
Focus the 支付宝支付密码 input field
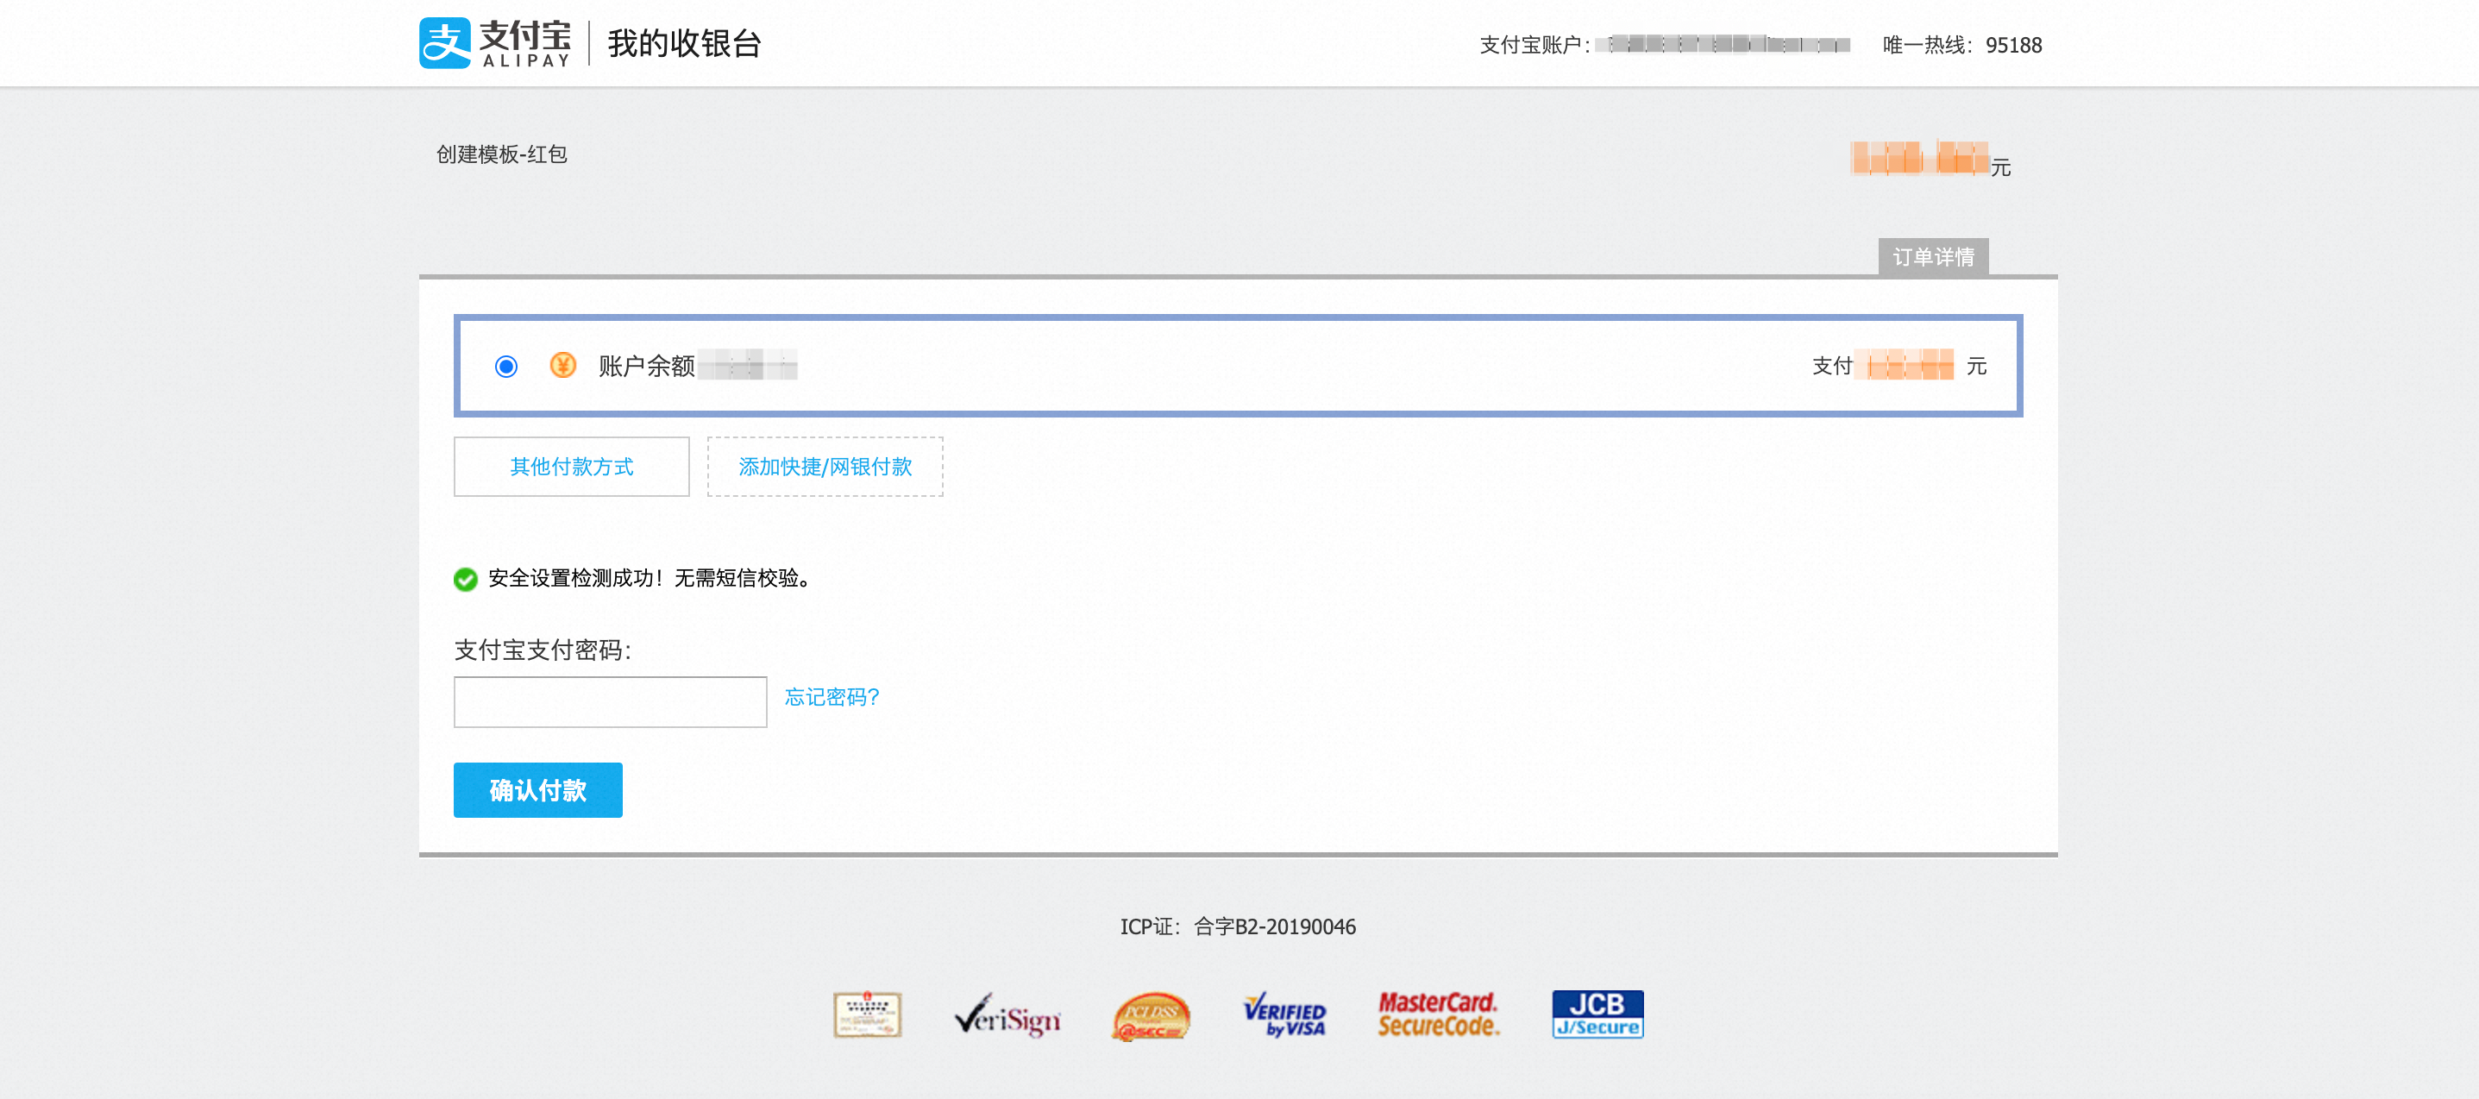click(x=610, y=701)
